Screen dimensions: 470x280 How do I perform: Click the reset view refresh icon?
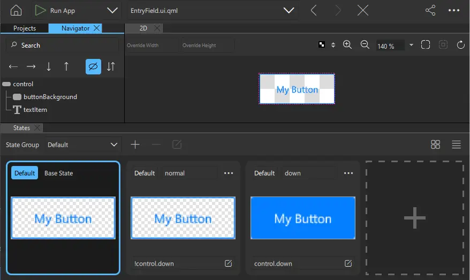pos(460,45)
